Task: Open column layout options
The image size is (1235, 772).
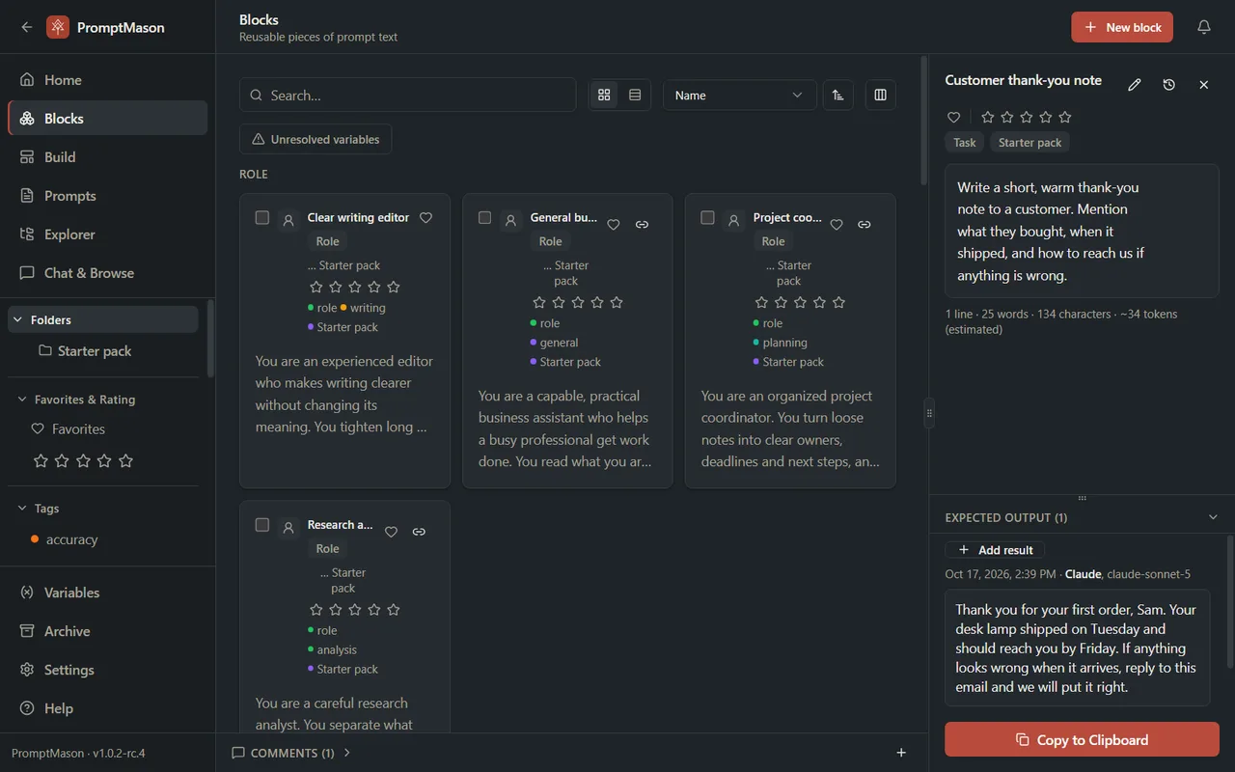Action: coord(880,96)
